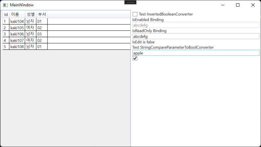
Task: Click 부서 cell 03 in kaki106 row
Action: click(x=42, y=34)
